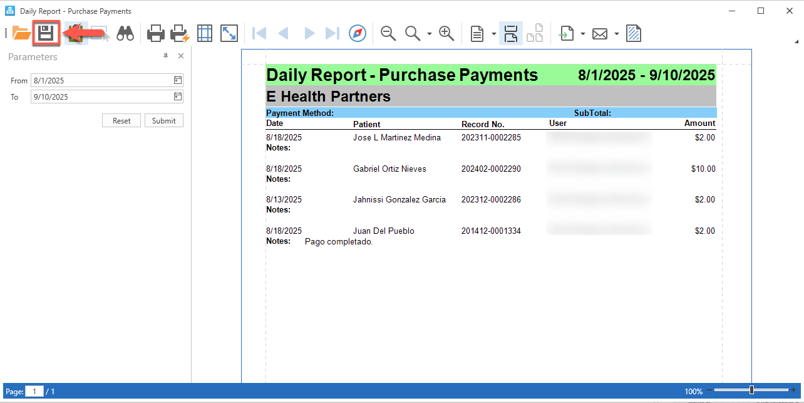Click patient 'Jose L Martinez Medina'
This screenshot has width=804, height=403.
(397, 137)
